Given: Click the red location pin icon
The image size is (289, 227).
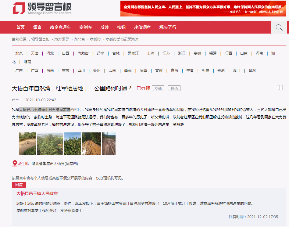Looking at the screenshot, I should 15,164.
